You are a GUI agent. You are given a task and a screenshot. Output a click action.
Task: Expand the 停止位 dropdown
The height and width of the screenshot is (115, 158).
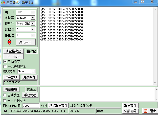tap(33, 35)
